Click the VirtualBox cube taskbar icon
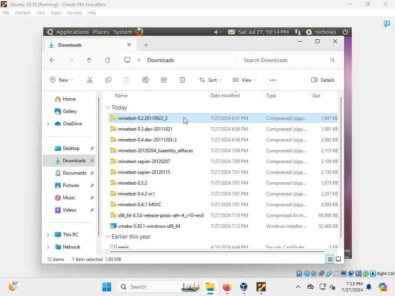Screen dimensions: 395x296 [x=244, y=287]
